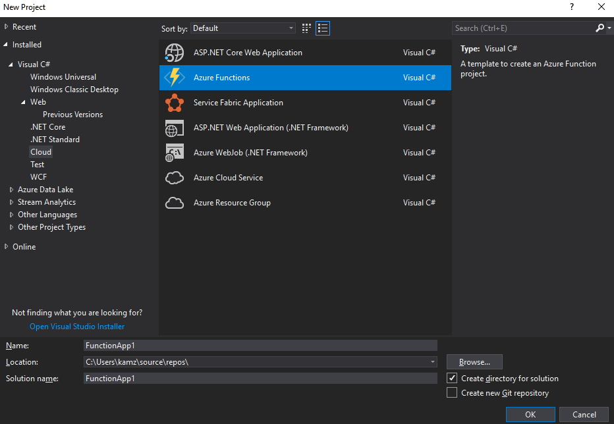The height and width of the screenshot is (424, 614).
Task: Expand the Other Project Types node
Action: click(x=11, y=227)
